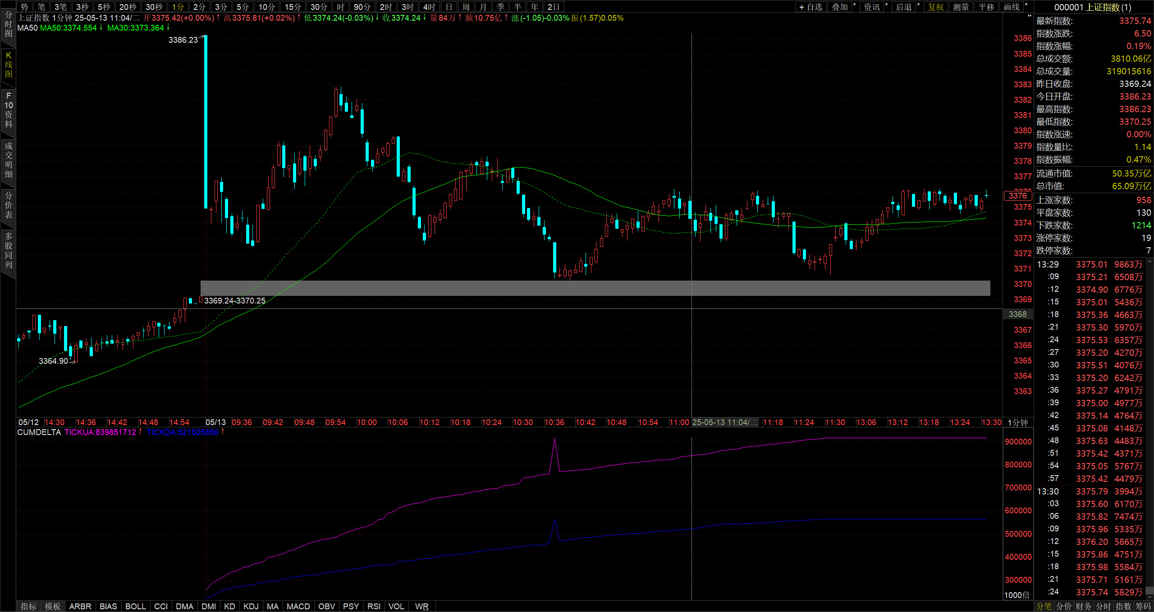Switch chart to 季 quarterly period

tap(500, 7)
